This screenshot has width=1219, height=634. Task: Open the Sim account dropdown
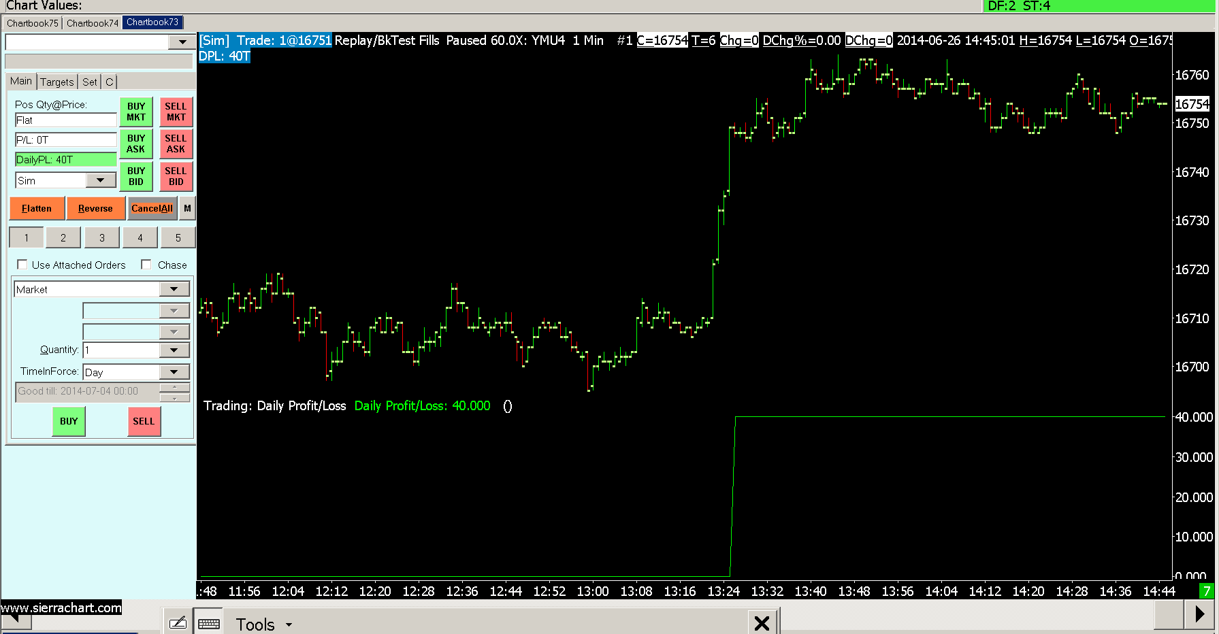tap(101, 180)
